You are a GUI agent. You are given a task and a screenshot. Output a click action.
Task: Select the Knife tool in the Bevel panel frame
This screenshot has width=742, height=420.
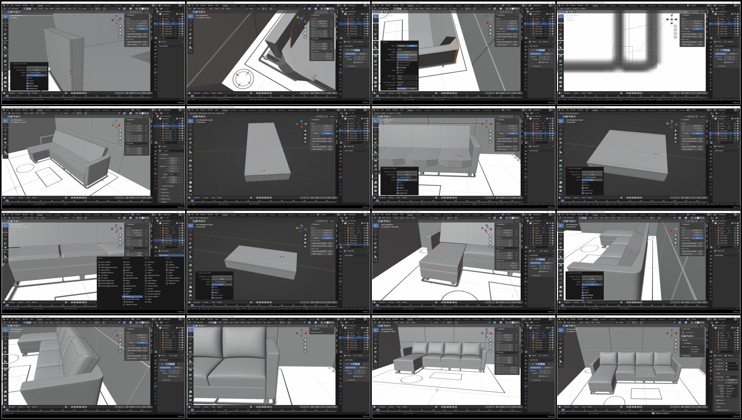click(375, 73)
